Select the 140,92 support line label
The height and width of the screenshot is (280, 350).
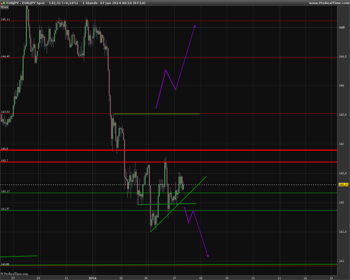pyautogui.click(x=5, y=264)
